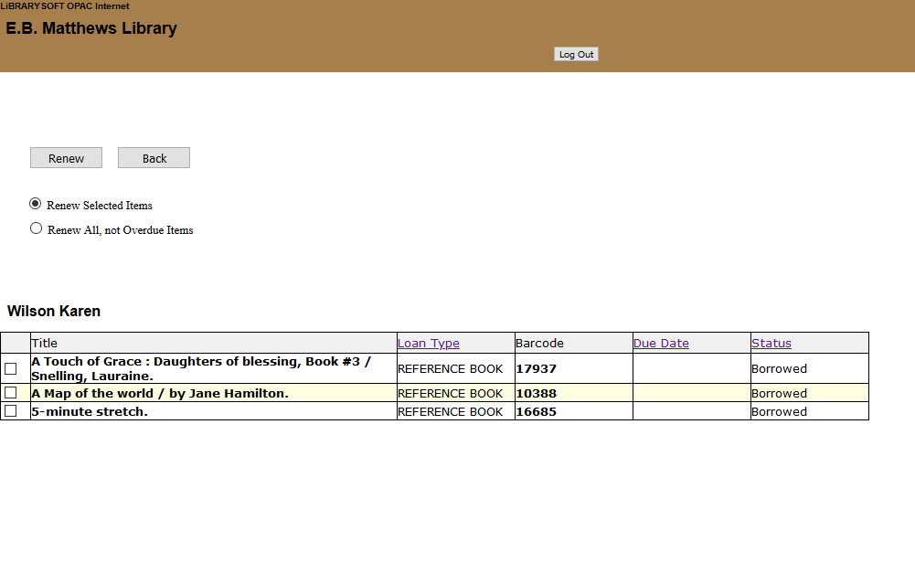Go back using the Back button
Viewport: 915px width, 573px height.
tap(154, 158)
